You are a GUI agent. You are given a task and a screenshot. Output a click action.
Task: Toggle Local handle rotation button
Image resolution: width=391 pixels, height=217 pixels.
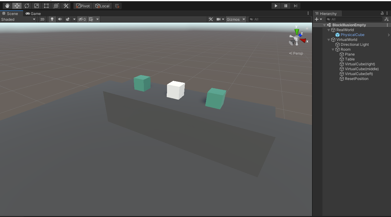click(102, 6)
